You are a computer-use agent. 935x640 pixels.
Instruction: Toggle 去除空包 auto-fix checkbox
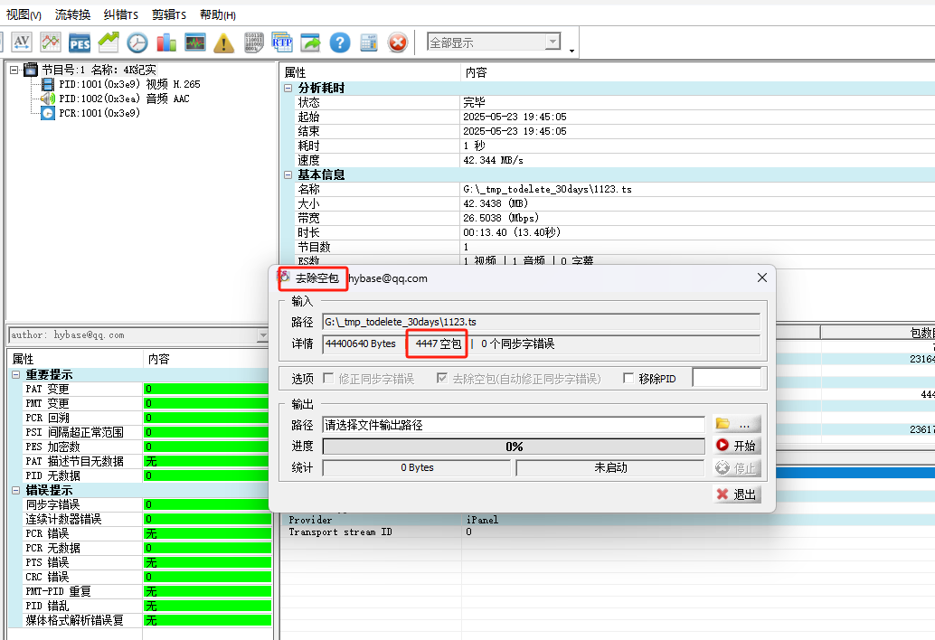(x=442, y=379)
